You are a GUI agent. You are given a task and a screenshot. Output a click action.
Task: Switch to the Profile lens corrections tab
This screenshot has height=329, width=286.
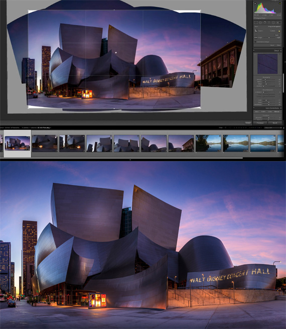[263, 112]
